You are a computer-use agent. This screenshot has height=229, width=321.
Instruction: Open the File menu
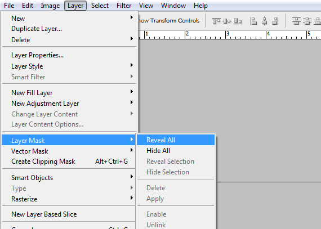(x=9, y=6)
